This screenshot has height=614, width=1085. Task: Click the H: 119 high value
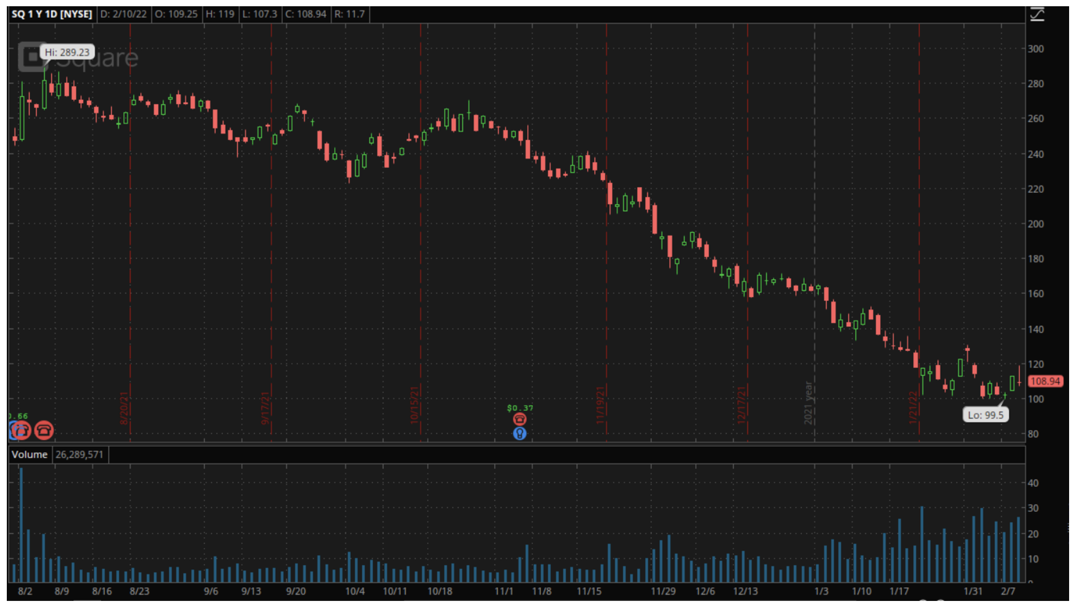[x=220, y=14]
